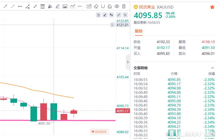This screenshot has height=139, width=218.
Task: Select the trade row at 16:06:52
Action: [x=174, y=88]
